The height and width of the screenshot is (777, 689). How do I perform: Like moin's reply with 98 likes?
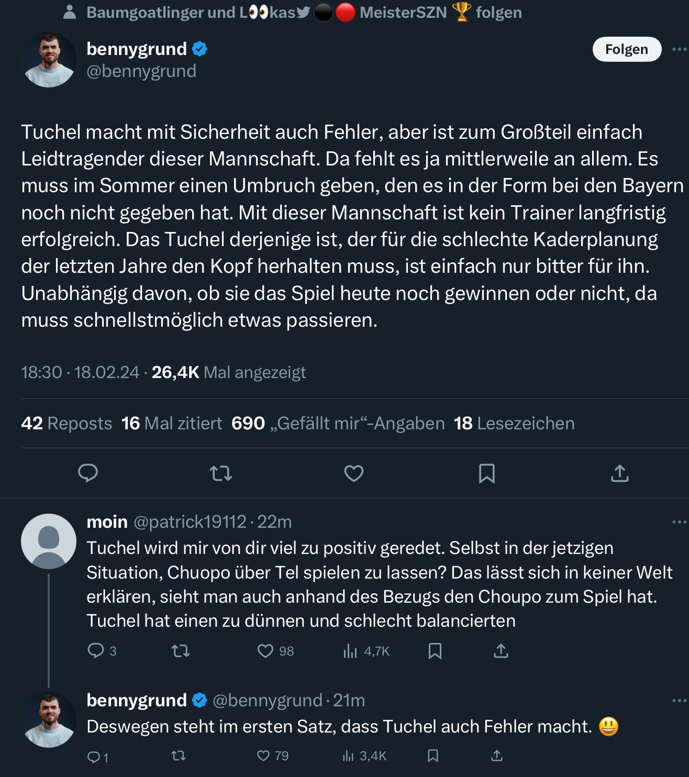pyautogui.click(x=265, y=651)
